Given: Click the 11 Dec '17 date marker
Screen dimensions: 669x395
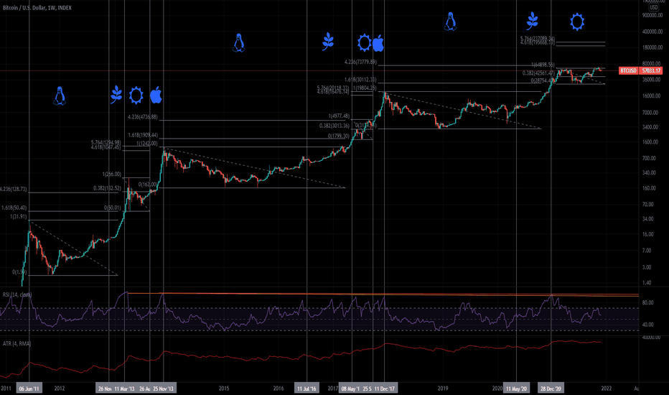Looking at the screenshot, I should pyautogui.click(x=385, y=388).
